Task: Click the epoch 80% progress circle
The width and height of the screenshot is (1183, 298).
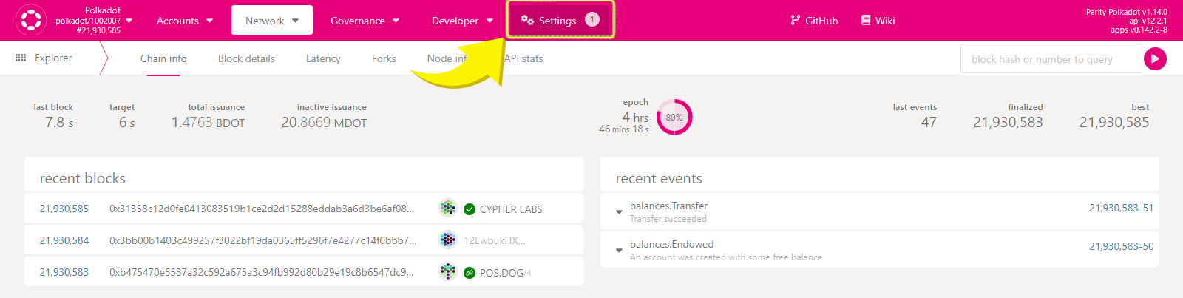Action: tap(674, 117)
